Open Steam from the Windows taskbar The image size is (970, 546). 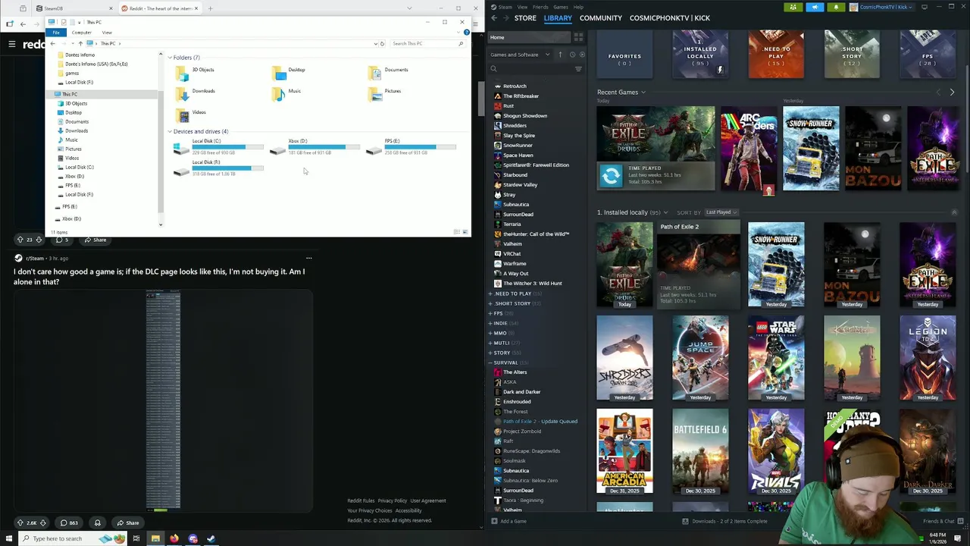tap(211, 538)
